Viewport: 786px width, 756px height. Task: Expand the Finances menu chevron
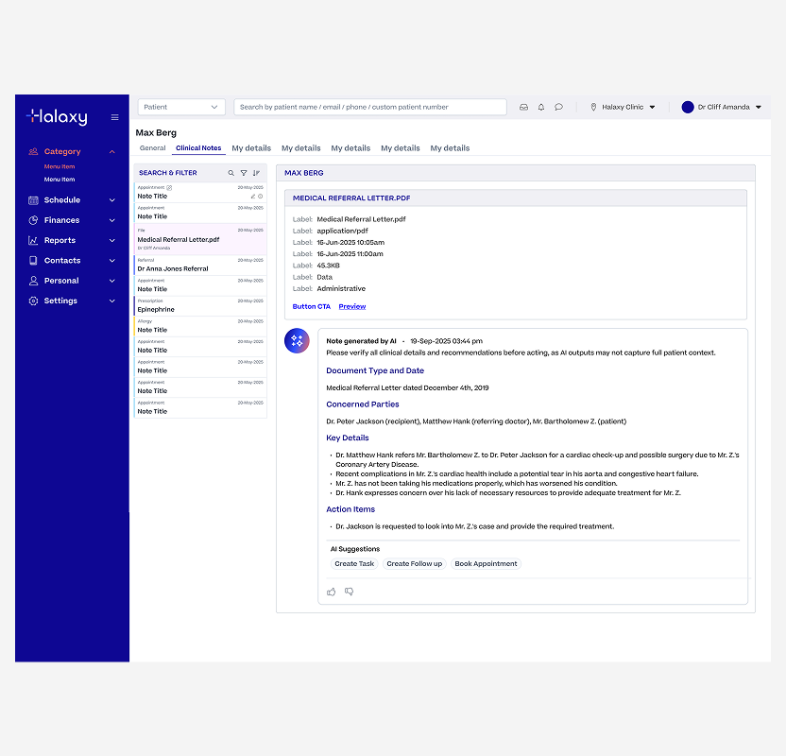[112, 220]
